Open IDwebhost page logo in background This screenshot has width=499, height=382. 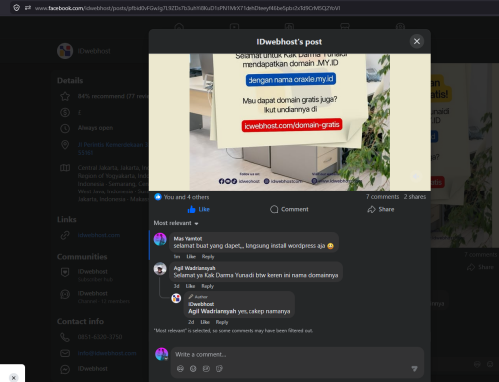pos(65,51)
